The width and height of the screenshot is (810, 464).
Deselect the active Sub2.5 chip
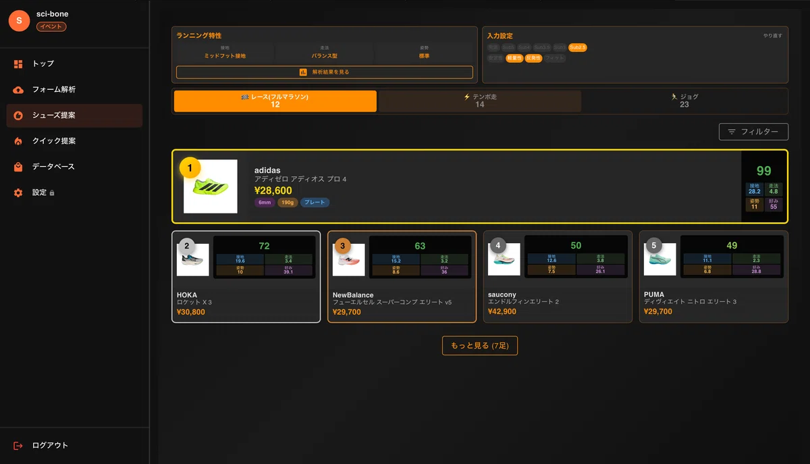point(578,47)
